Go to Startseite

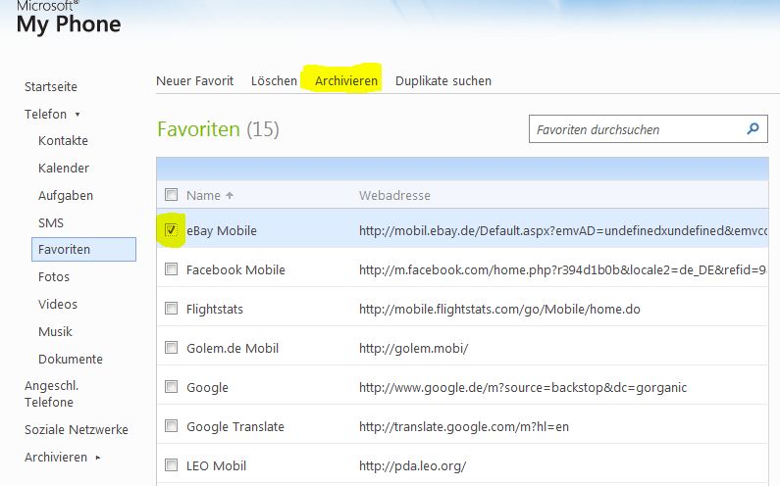coord(51,86)
